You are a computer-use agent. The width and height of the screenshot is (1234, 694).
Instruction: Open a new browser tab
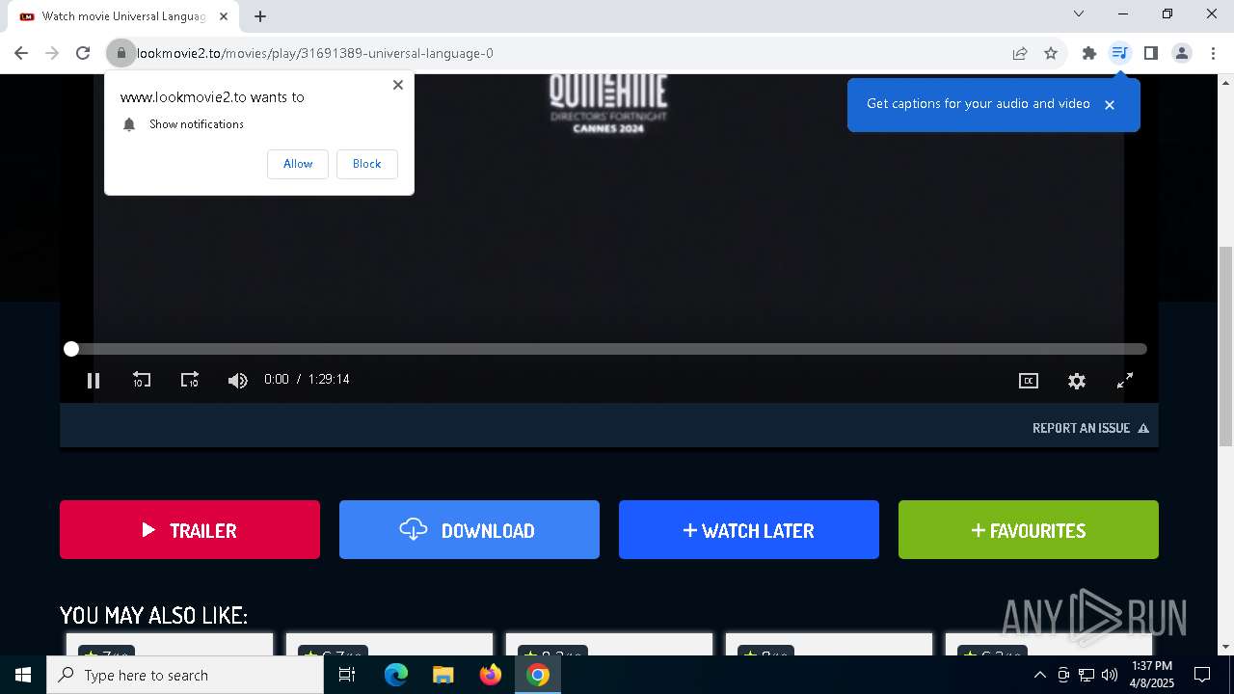260,16
